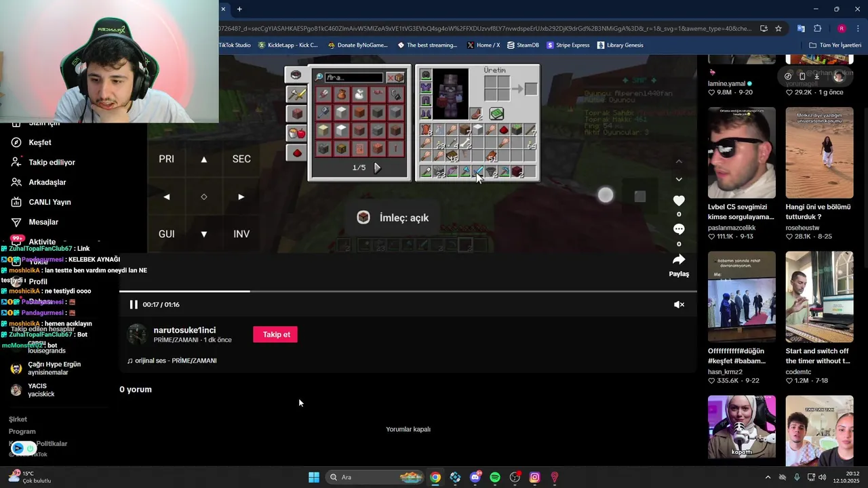The height and width of the screenshot is (488, 868).
Task: Open Takip ediliyor in the sidebar
Action: pyautogui.click(x=52, y=162)
